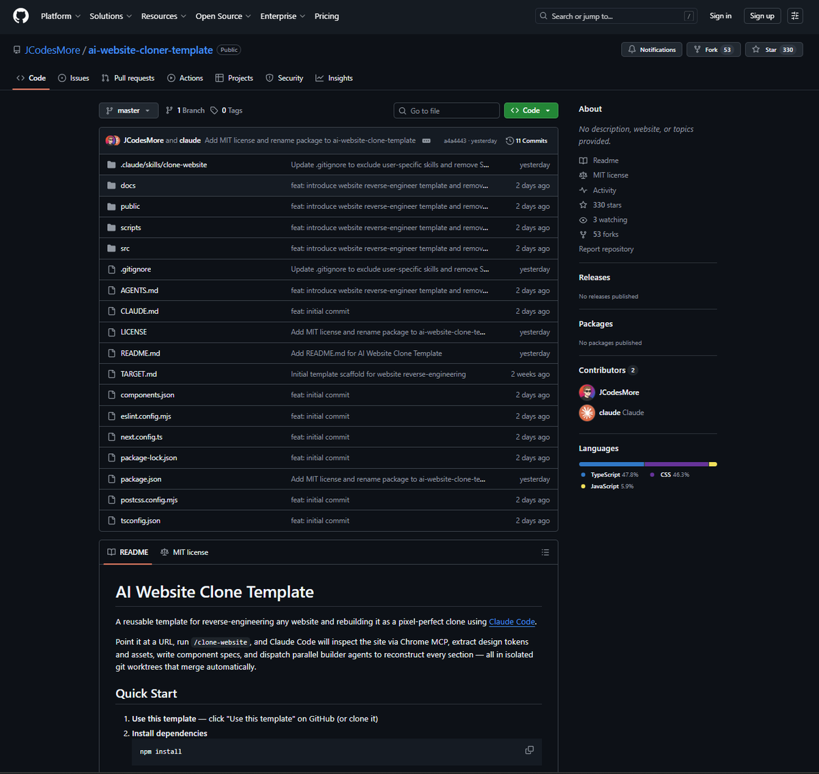
Task: Open the .claude/skills/clone-website folder
Action: (x=164, y=164)
